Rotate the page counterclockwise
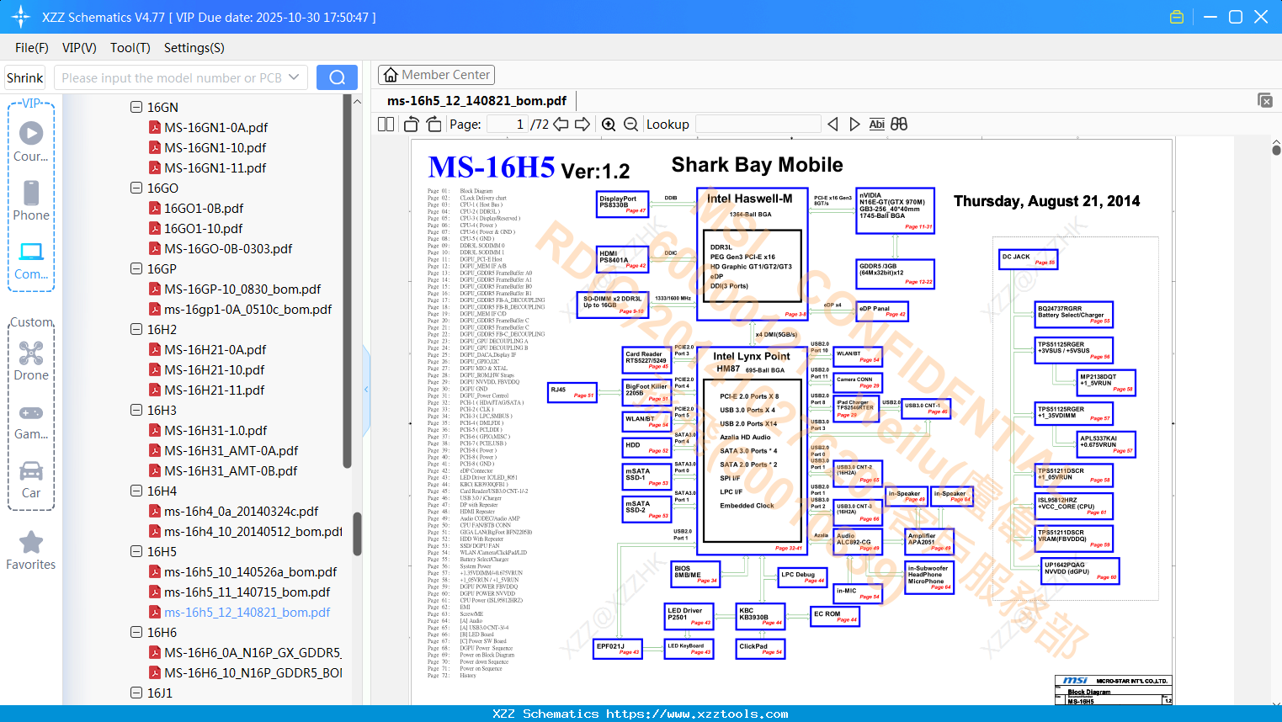 412,125
